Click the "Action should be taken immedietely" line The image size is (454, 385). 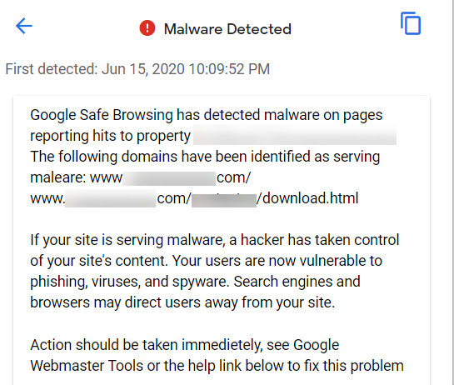184,345
